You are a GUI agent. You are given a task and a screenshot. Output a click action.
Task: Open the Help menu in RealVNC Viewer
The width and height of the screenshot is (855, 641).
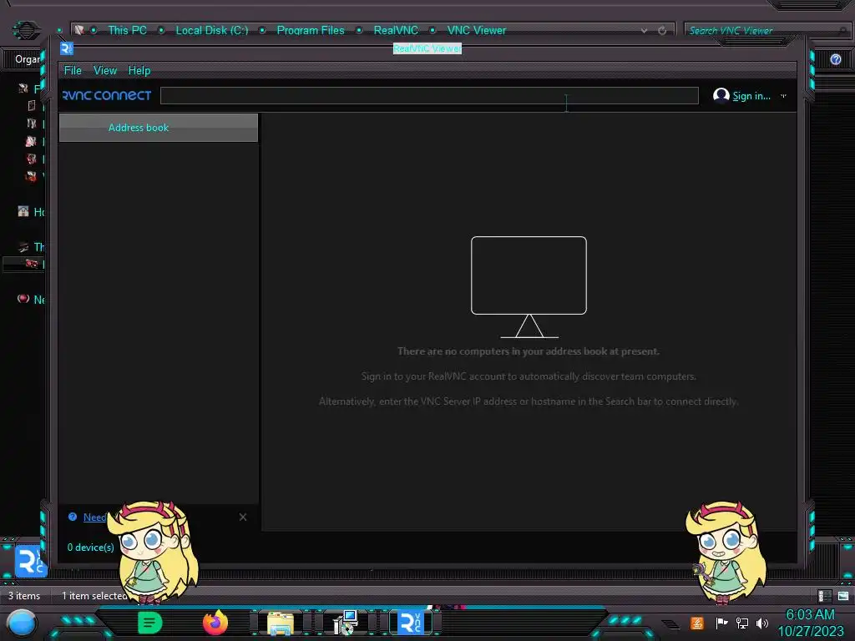point(139,70)
